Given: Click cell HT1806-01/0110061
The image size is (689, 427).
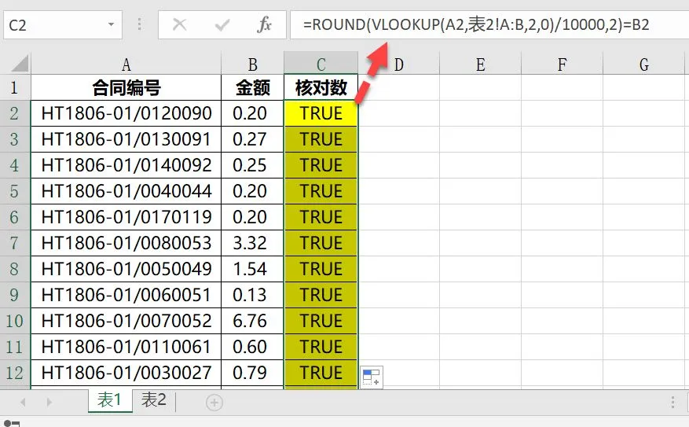Looking at the screenshot, I should pos(126,347).
